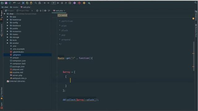The height and width of the screenshot is (111, 198).
Task: Undo the last action via toolbar icon
Action: (15, 3)
